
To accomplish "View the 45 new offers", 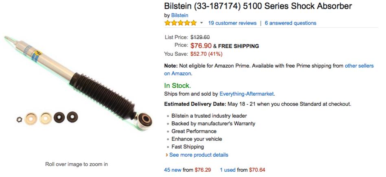I will 173,170.
